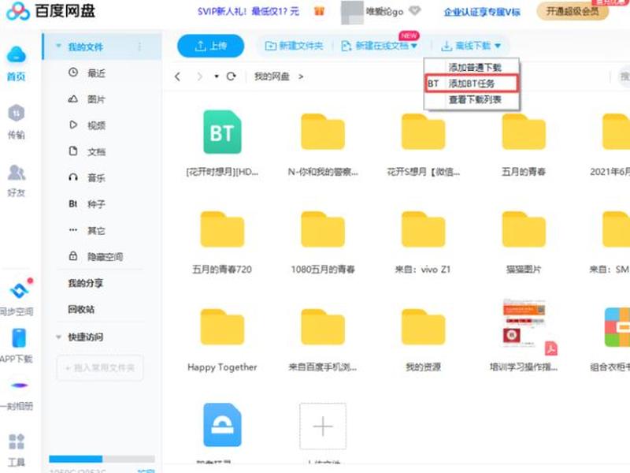
Task: Select 图片 pictures category
Action: tap(96, 99)
